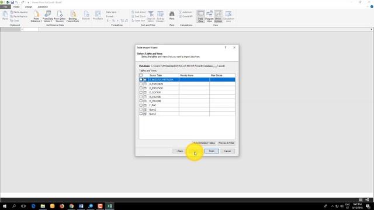Check the box for the highlighted first table row
The width and height of the screenshot is (374, 210).
pos(141,79)
